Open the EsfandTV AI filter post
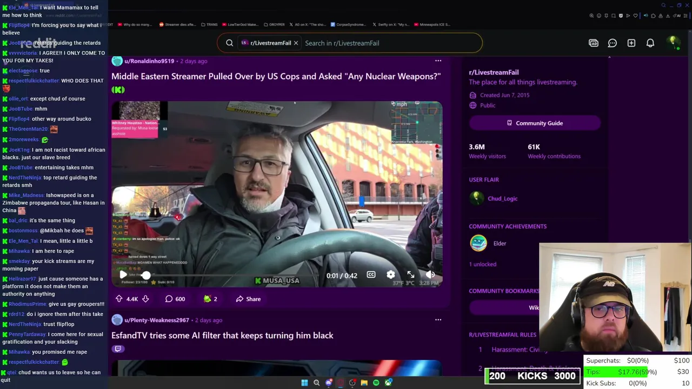692x389 pixels. click(x=222, y=336)
